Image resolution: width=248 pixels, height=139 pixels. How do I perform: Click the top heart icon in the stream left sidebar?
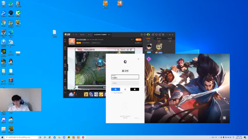(65, 40)
